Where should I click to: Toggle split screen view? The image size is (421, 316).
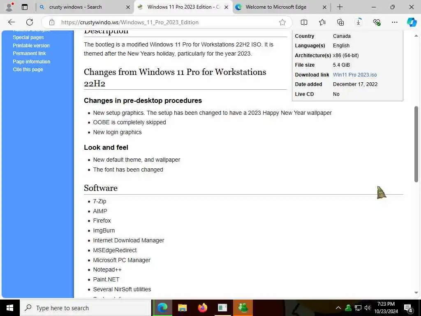(304, 22)
